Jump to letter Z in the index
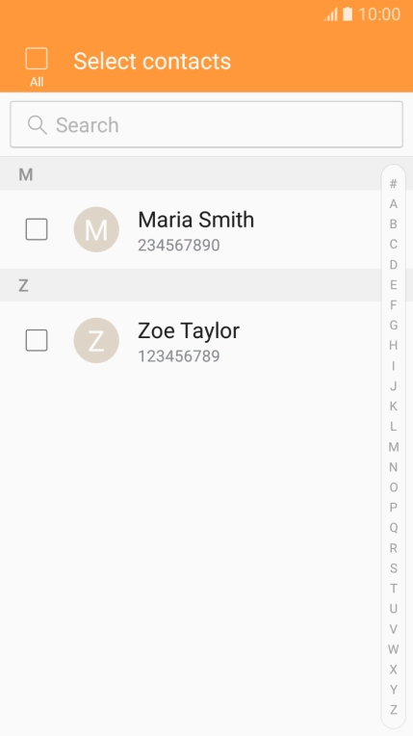 [394, 710]
